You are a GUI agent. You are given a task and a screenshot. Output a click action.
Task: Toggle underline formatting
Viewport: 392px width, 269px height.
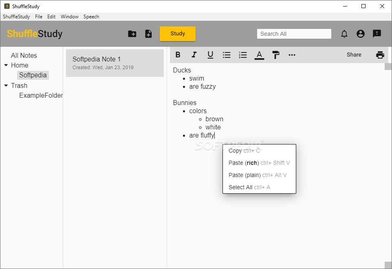coord(211,55)
